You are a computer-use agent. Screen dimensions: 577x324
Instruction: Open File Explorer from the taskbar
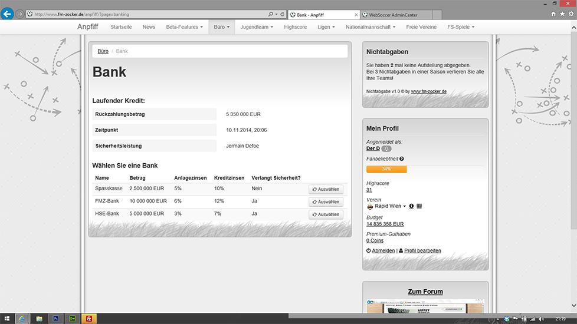(x=39, y=318)
